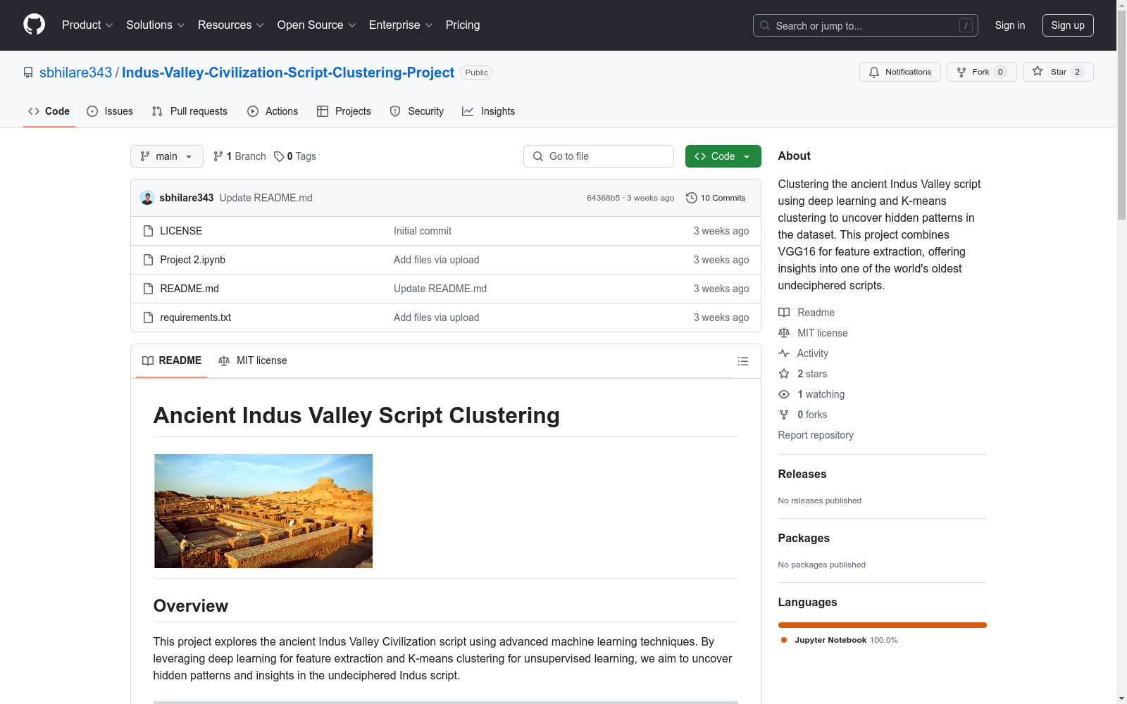The image size is (1127, 704).
Task: Click the orange Jupyter Notebook language bar
Action: tap(883, 625)
